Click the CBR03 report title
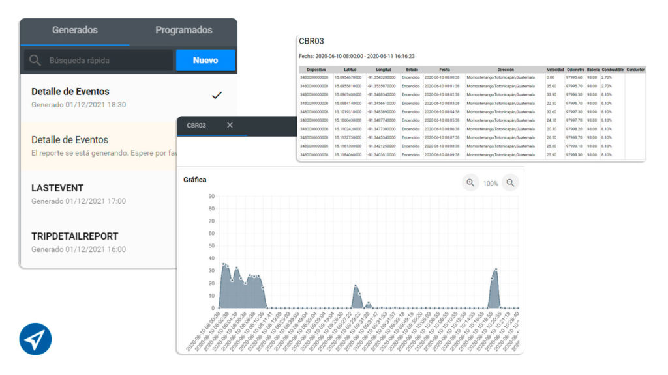Viewport: 668px width, 375px height. click(x=311, y=41)
